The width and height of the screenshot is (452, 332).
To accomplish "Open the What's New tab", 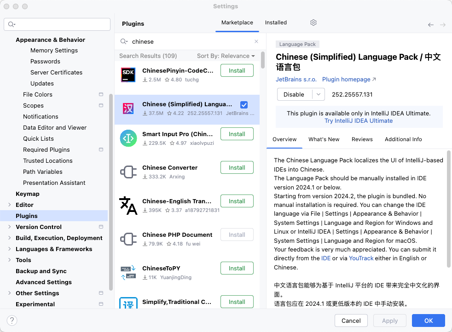I will tap(324, 139).
